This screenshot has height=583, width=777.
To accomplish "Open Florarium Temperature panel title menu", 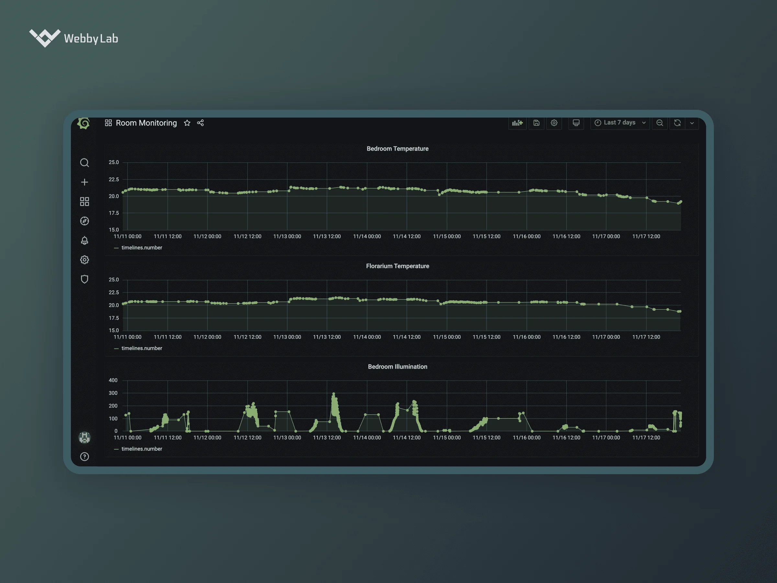I will coord(398,266).
